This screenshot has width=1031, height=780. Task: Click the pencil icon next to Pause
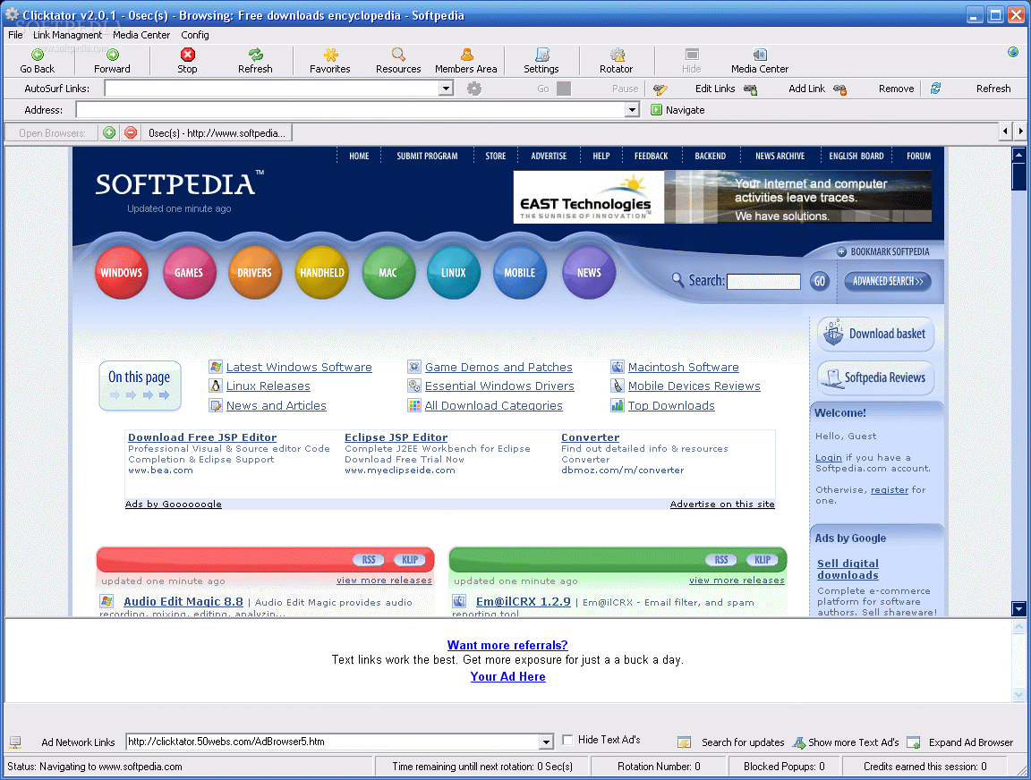tap(660, 89)
